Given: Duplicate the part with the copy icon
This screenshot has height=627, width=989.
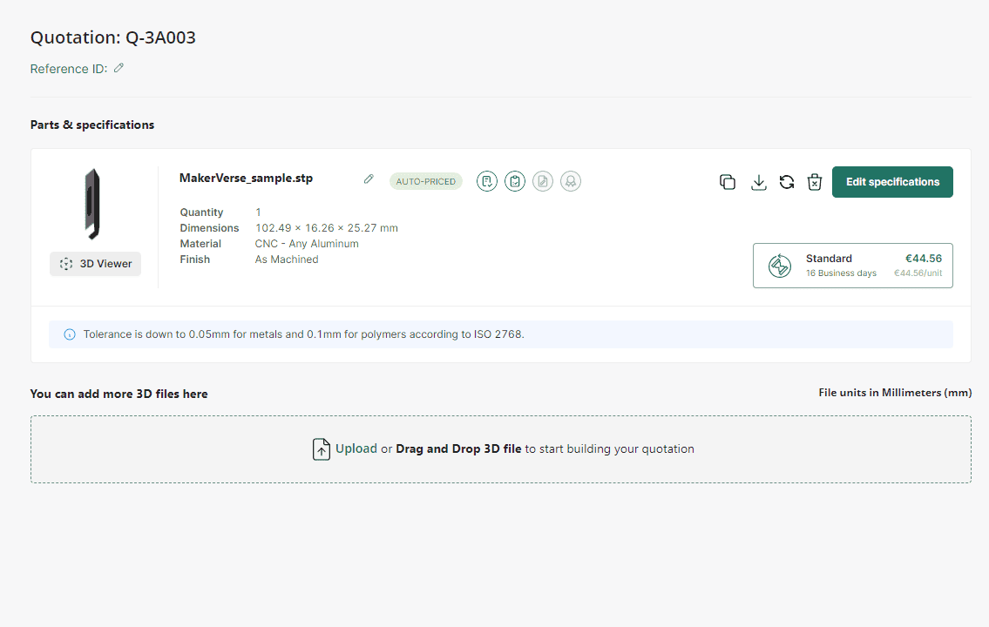Looking at the screenshot, I should (728, 182).
